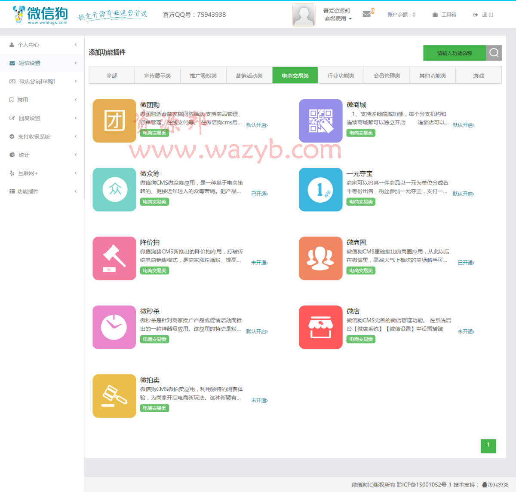Screen dimensions: 516x492
Task: Click the 支付收银系统 check icon
Action: point(12,137)
